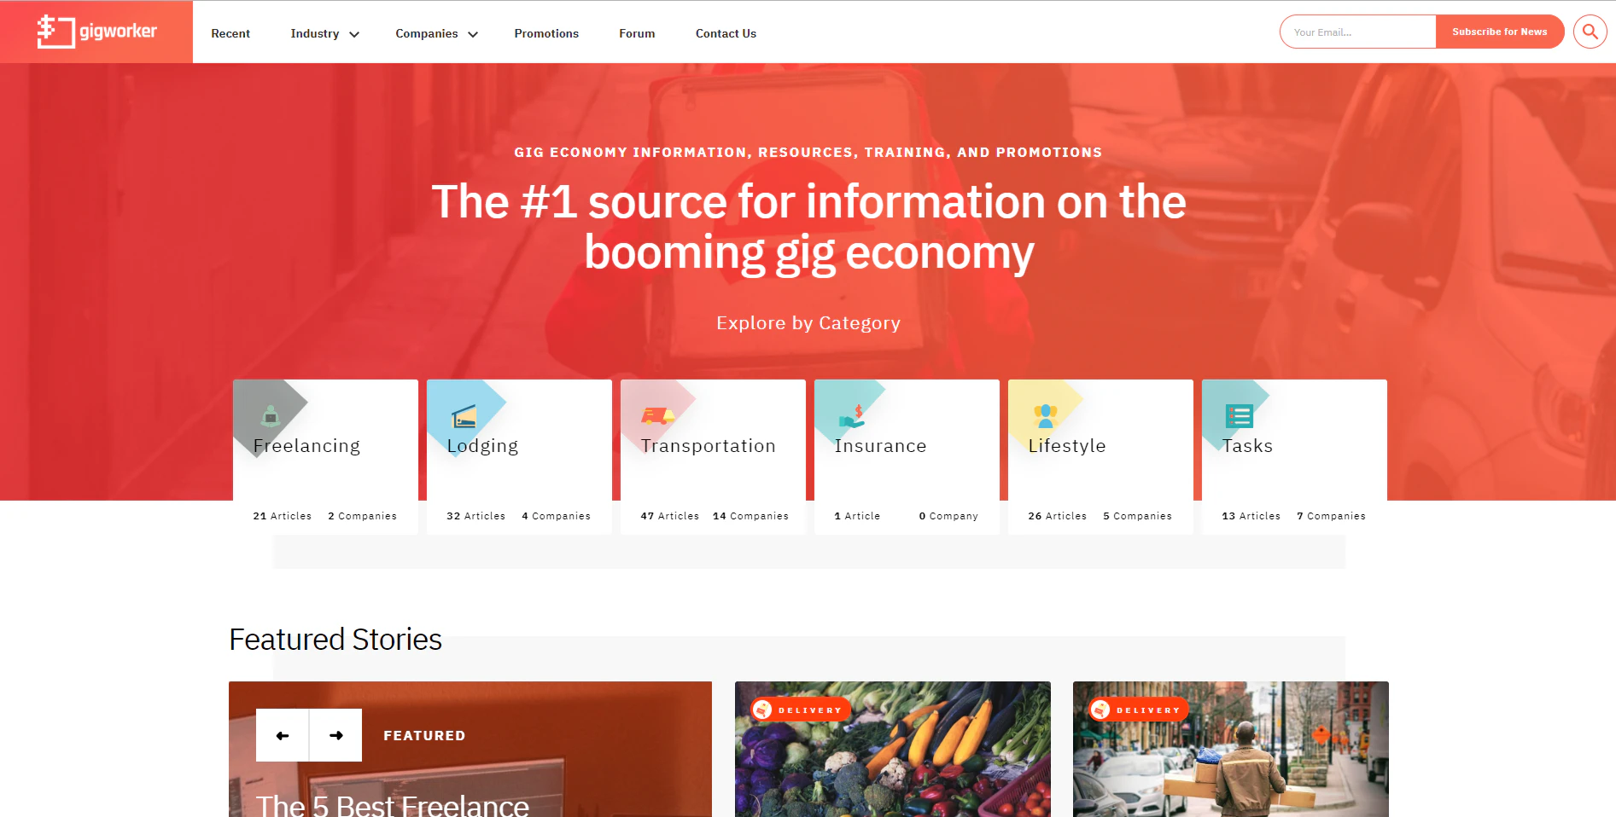Click the Your Email input field
This screenshot has height=817, width=1616.
click(1357, 32)
